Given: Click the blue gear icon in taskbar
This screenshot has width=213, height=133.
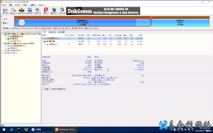Looking at the screenshot, I should (x=12, y=129).
